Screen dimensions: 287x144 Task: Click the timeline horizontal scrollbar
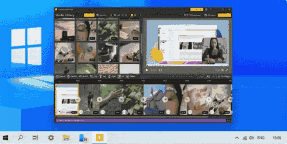pyautogui.click(x=132, y=117)
